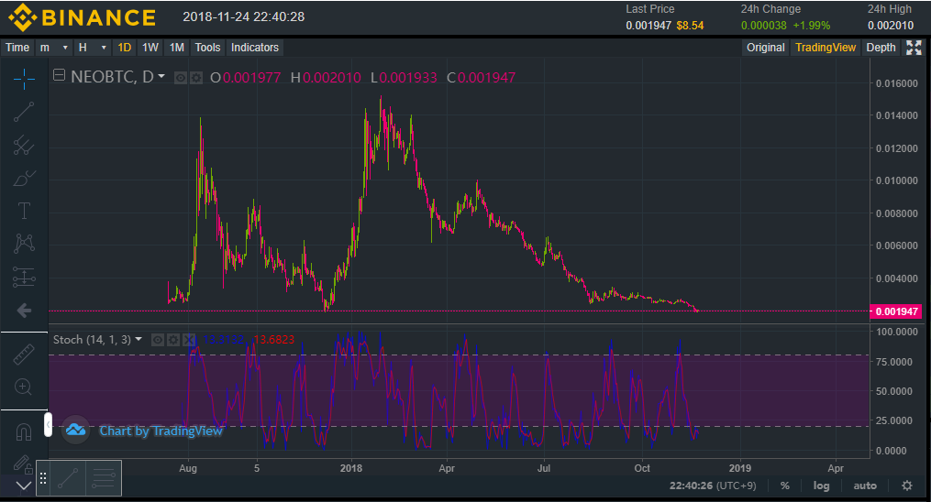The height and width of the screenshot is (502, 931).
Task: Open the minutes interval dropdown
Action: [54, 48]
